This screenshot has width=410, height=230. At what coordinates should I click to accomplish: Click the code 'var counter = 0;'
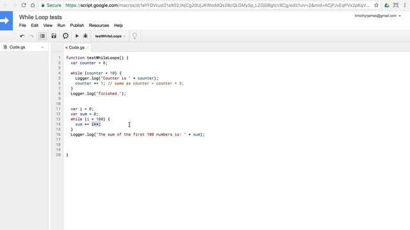click(x=89, y=63)
